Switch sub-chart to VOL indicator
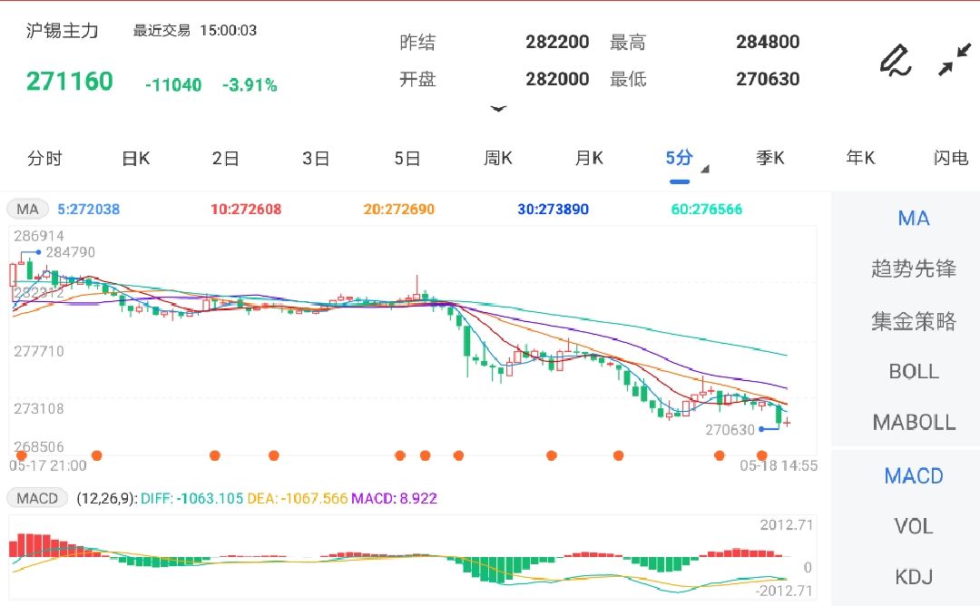The image size is (980, 606). (x=913, y=526)
